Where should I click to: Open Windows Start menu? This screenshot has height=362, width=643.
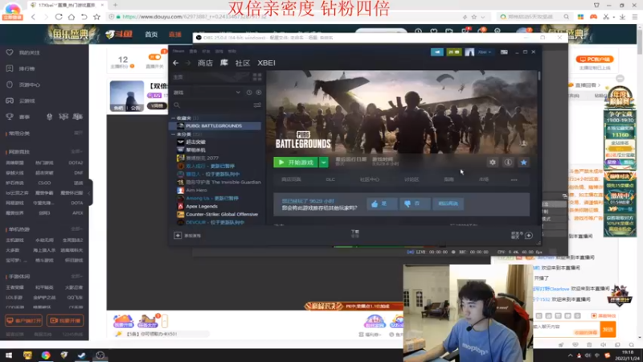(9, 356)
